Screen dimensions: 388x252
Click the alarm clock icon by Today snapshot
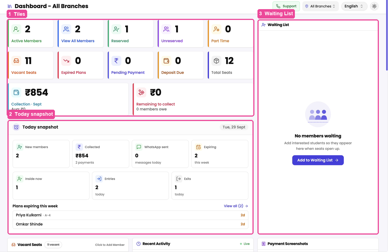(16, 127)
